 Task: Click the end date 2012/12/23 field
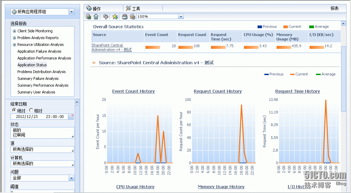39,117
